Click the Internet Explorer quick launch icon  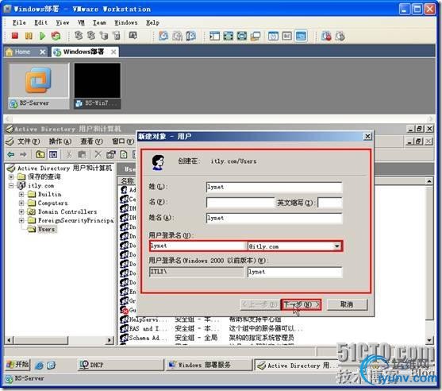coord(40,366)
